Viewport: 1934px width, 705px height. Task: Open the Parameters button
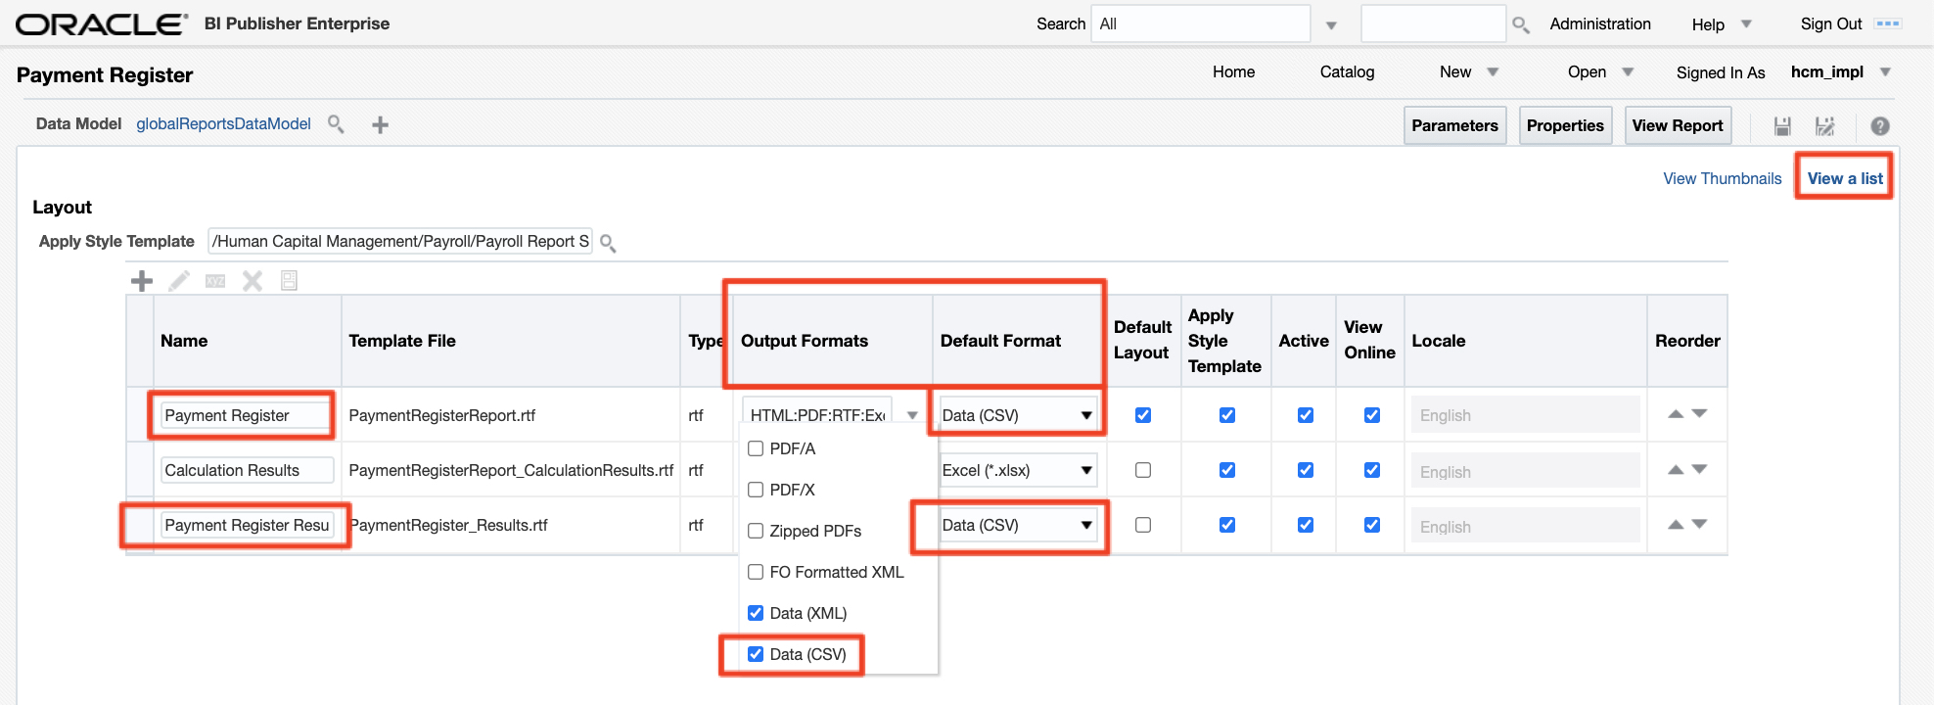(1454, 125)
